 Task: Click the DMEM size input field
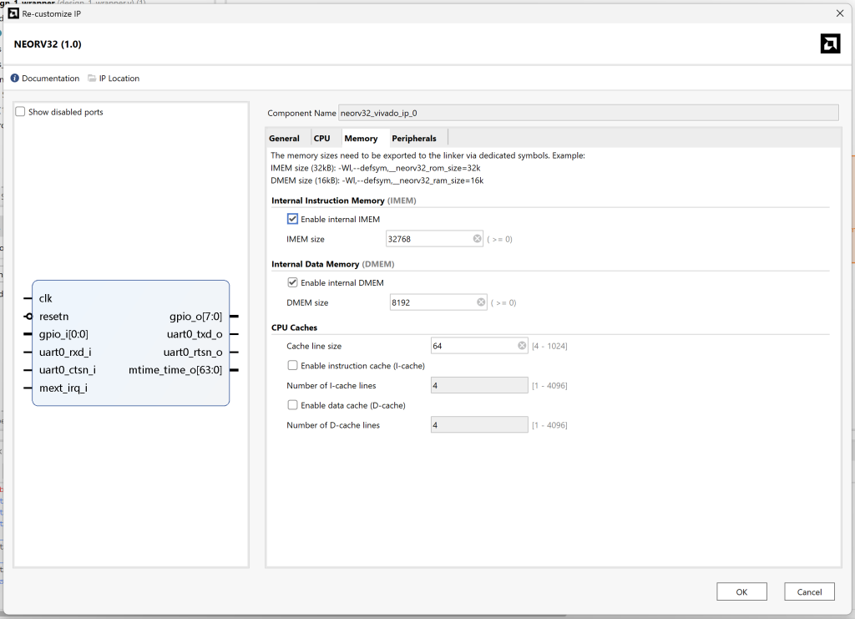[x=438, y=302]
